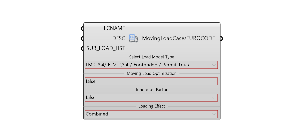304x139 pixels.
Task: Select the DESC input label
Action: coord(118,38)
